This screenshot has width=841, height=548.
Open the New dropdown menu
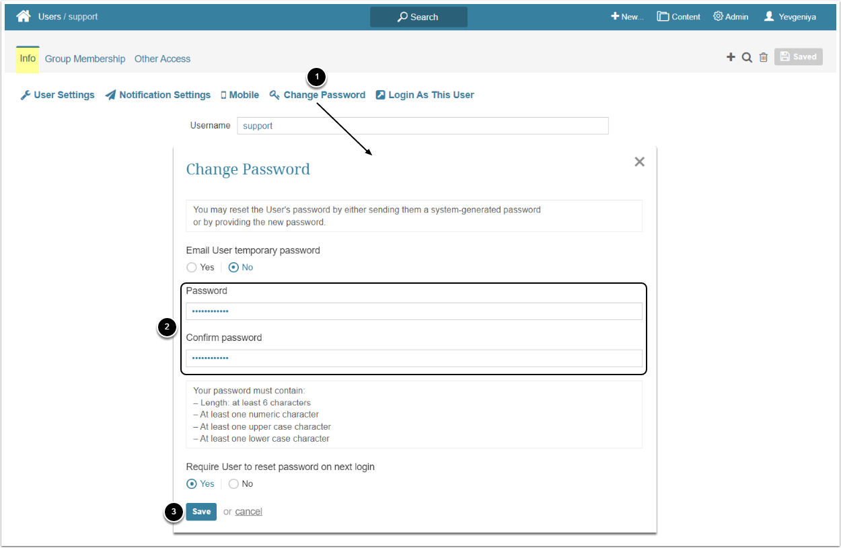627,17
